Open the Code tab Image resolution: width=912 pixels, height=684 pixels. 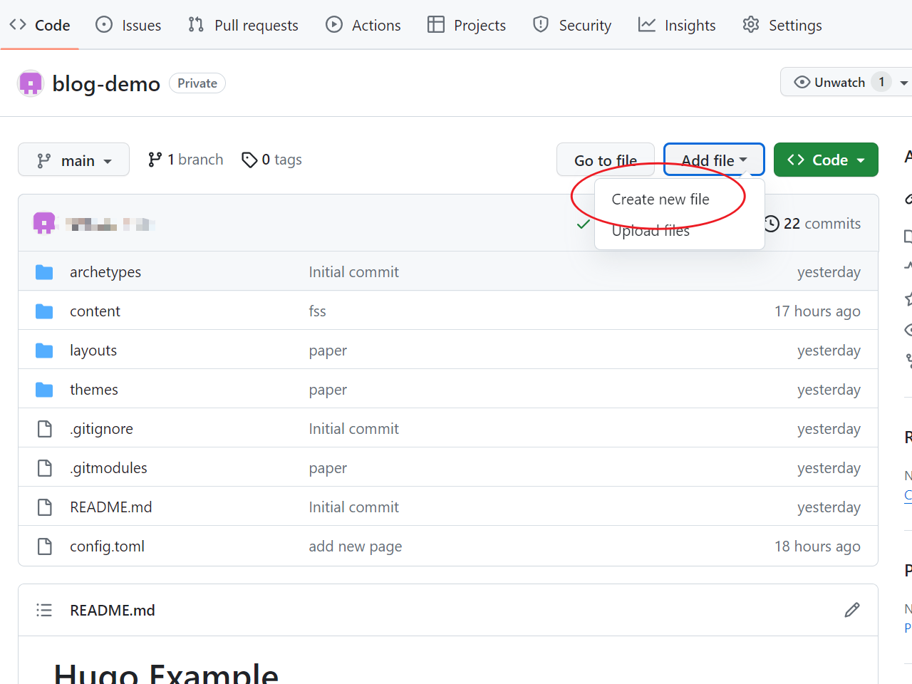tap(40, 25)
